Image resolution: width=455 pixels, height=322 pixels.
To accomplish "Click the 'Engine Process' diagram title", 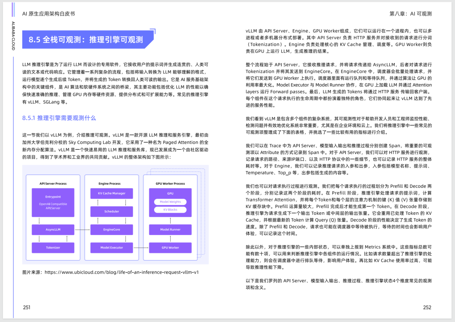I will (110, 184).
